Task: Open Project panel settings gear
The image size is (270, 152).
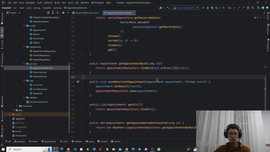Action: (63, 13)
